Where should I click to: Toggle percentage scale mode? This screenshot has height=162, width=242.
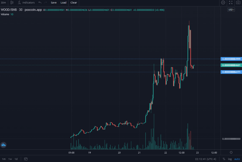[x=224, y=159]
